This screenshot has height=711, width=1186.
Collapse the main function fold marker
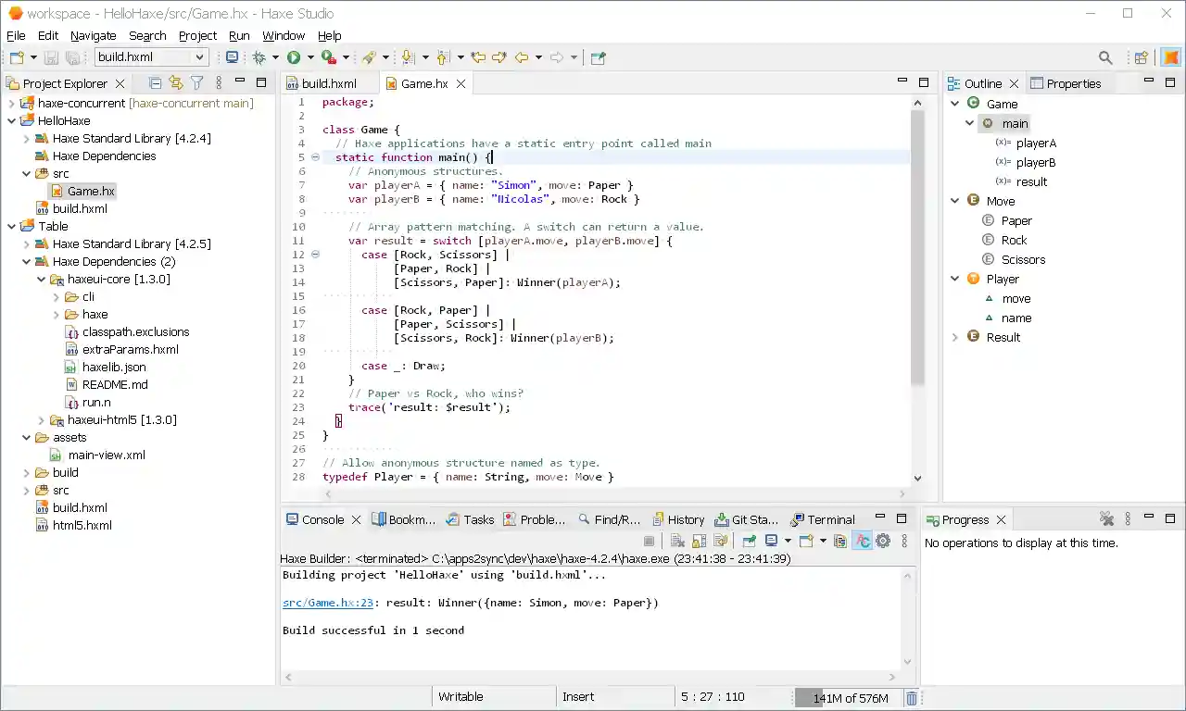315,157
